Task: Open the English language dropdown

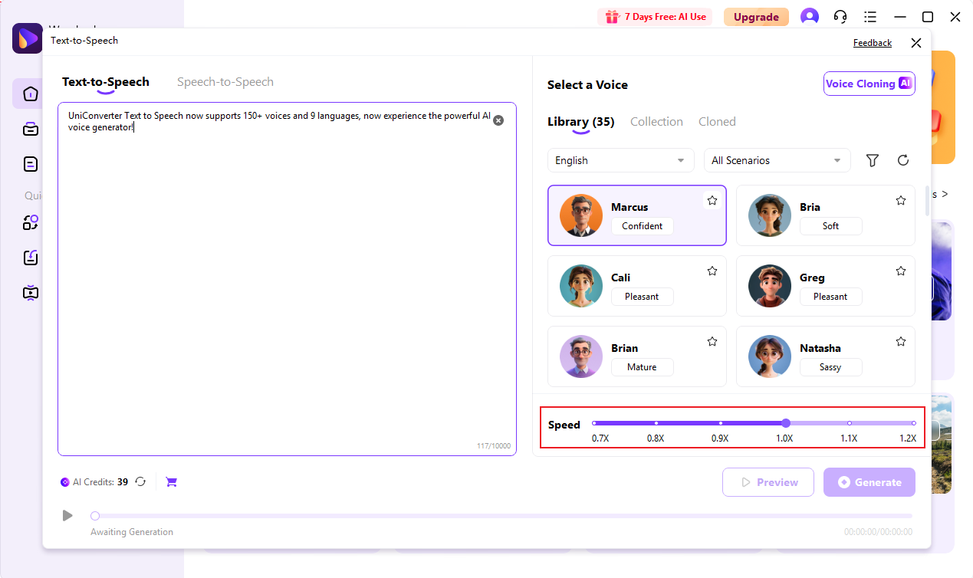Action: 621,160
